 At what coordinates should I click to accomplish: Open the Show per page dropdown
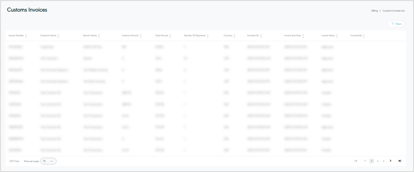(x=49, y=161)
